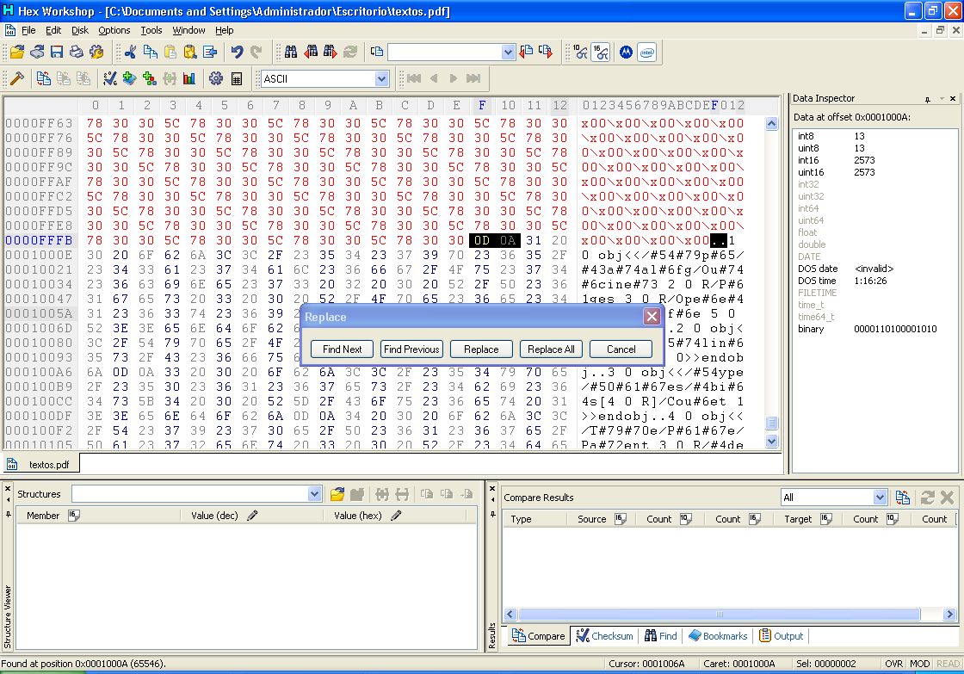
Task: Cut the selection with the scissors icon
Action: click(130, 53)
